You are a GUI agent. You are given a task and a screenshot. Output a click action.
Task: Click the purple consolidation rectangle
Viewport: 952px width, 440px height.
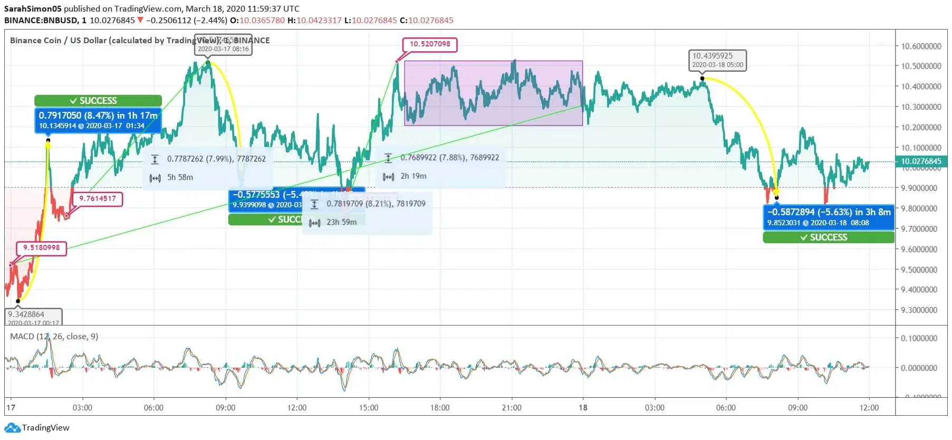click(493, 93)
